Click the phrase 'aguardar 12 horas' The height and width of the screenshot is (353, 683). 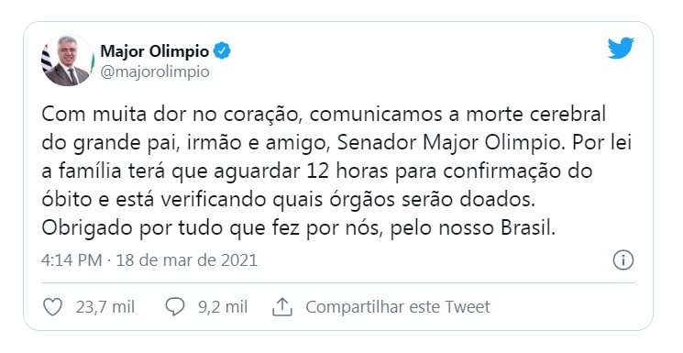(x=300, y=171)
